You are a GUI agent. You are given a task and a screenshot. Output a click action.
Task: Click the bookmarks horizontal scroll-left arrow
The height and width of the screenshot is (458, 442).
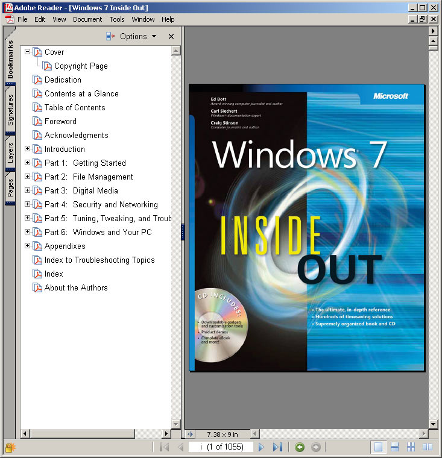(x=25, y=434)
